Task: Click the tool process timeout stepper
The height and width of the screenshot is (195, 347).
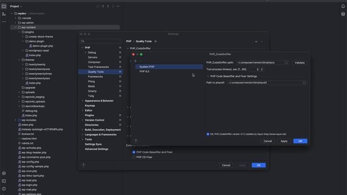Action: tap(262, 69)
